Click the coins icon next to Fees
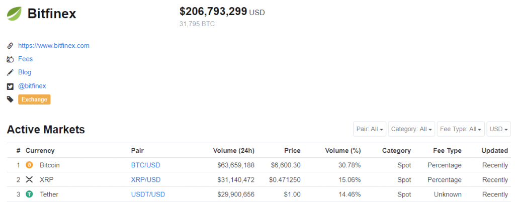The width and height of the screenshot is (515, 202). click(10, 59)
